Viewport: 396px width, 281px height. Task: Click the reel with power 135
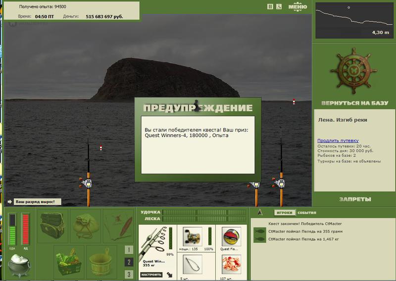point(193,236)
